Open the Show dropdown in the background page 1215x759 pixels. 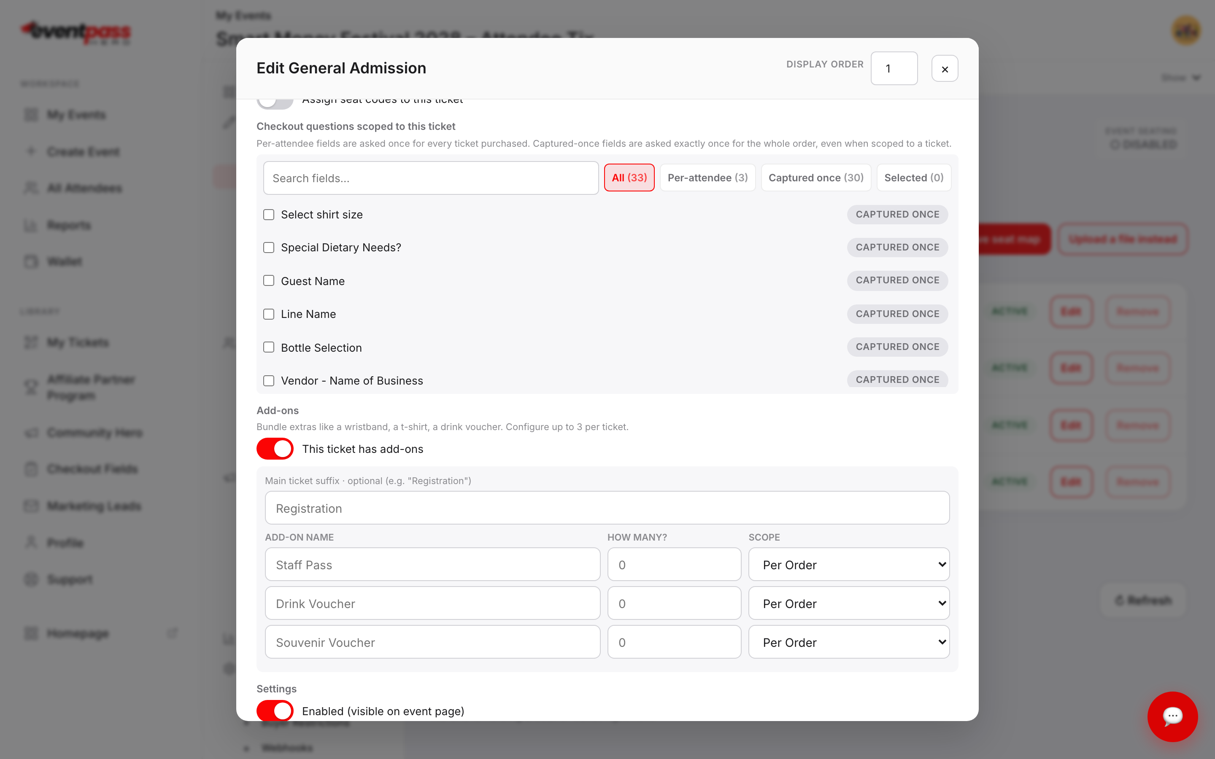click(1180, 78)
